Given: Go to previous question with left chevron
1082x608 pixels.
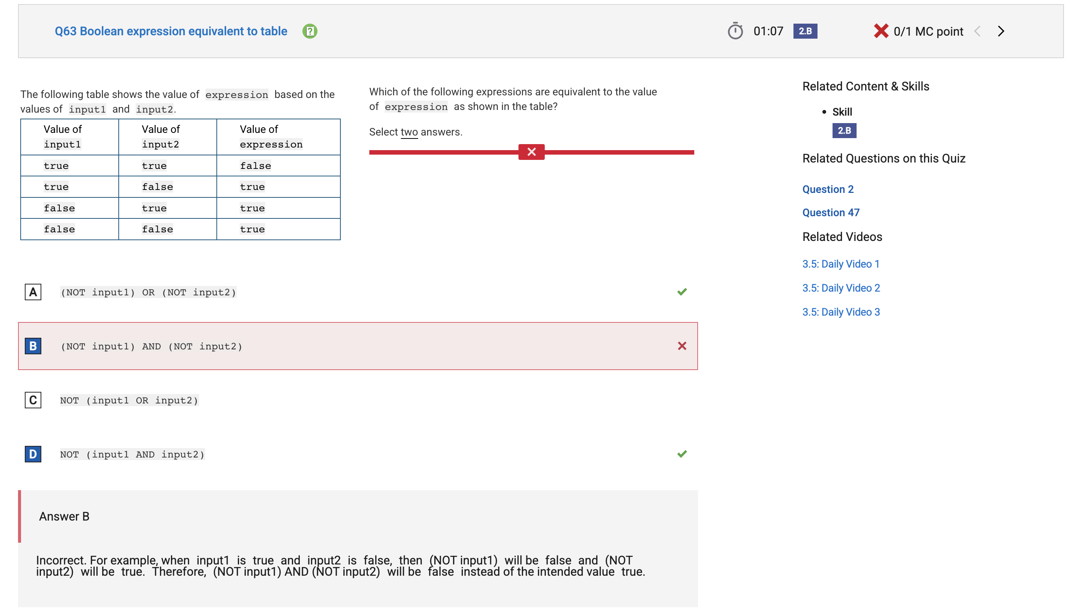Looking at the screenshot, I should pos(978,31).
